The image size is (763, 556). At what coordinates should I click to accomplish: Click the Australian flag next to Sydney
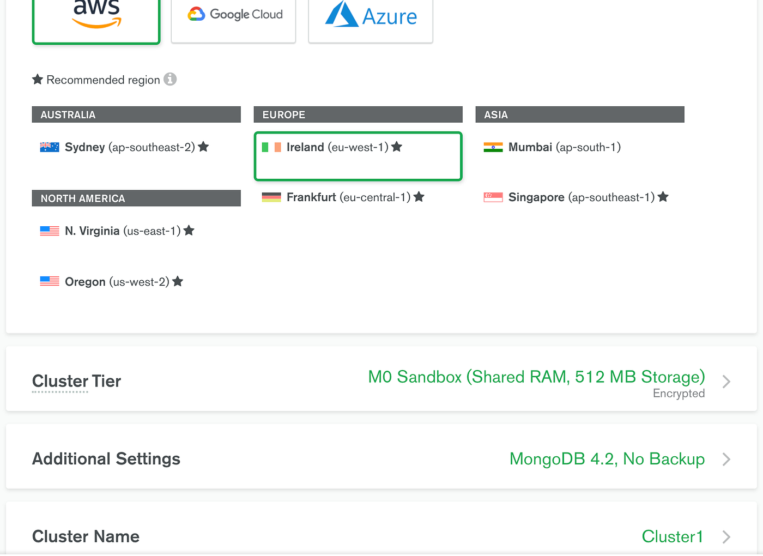tap(49, 146)
